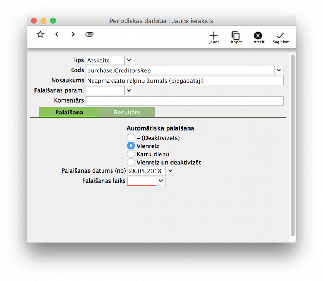The image size is (323, 281).
Task: Create a new record with Jauns
Action: click(x=214, y=36)
